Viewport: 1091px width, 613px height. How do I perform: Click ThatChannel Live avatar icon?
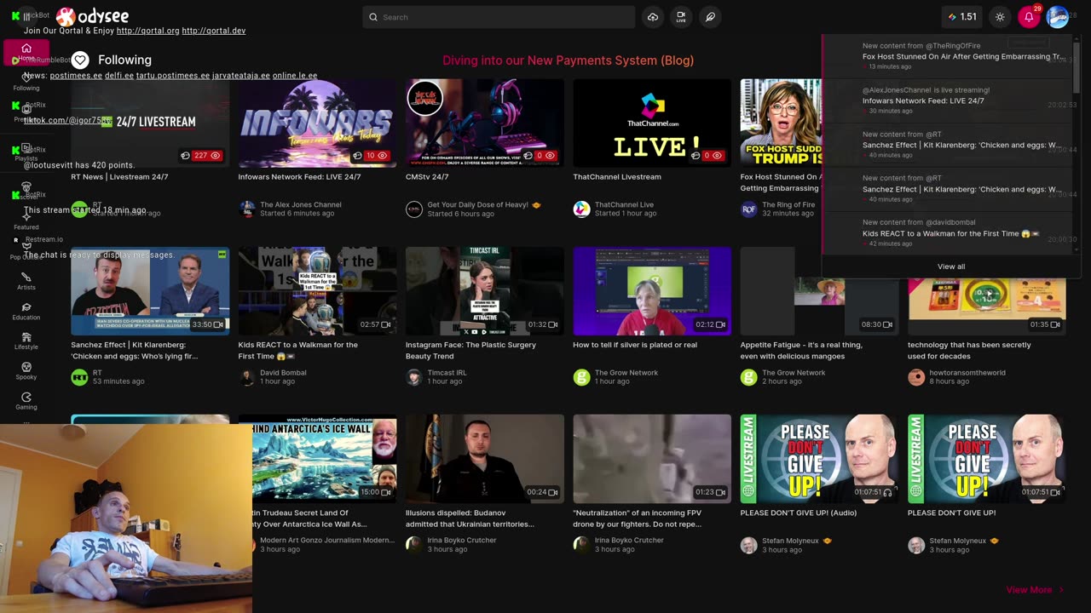click(581, 209)
